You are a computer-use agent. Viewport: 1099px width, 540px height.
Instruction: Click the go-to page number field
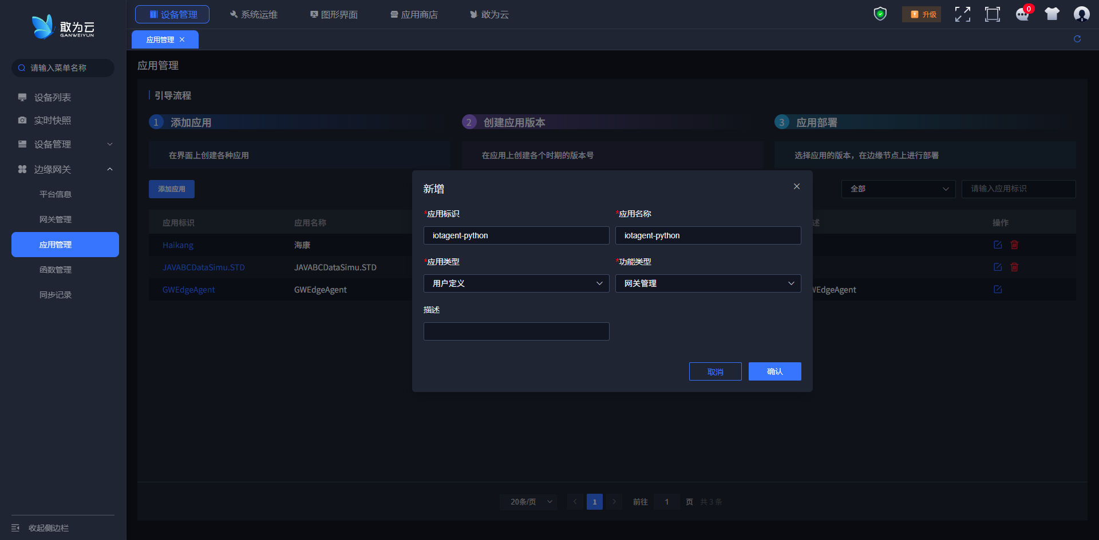click(667, 502)
